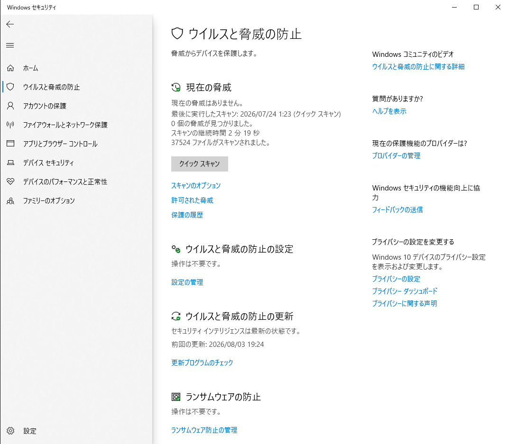This screenshot has width=508, height=444.
Task: Open アカウントの保護 sidebar label
Action: coord(45,106)
